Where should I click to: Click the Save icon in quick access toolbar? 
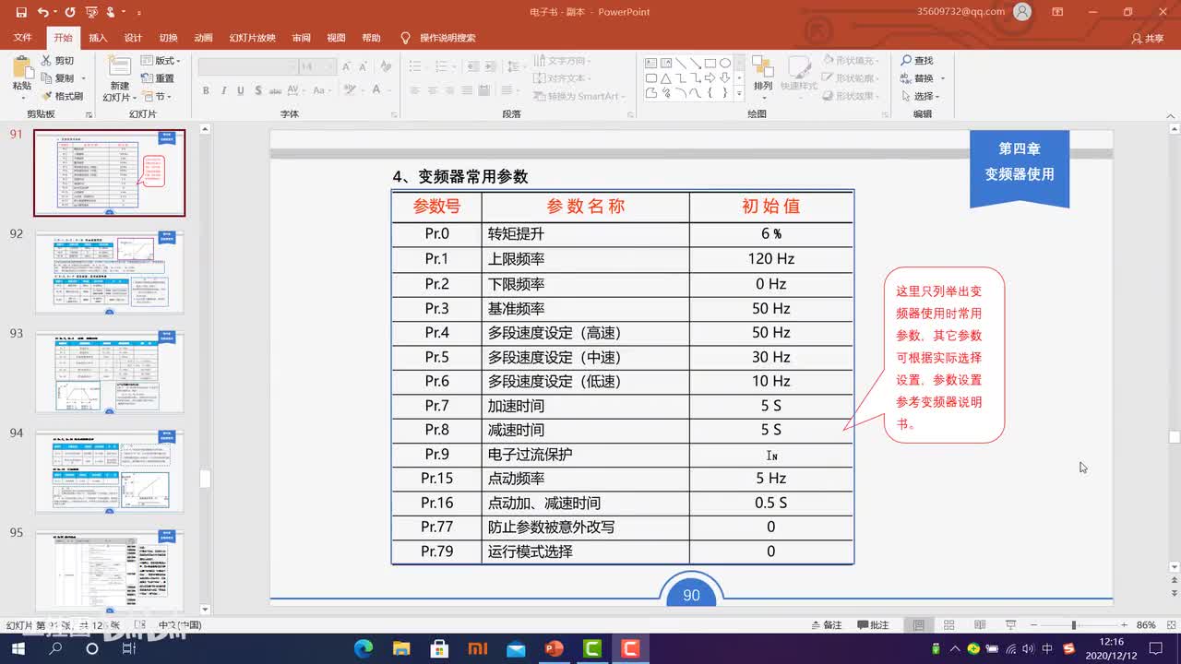click(20, 13)
